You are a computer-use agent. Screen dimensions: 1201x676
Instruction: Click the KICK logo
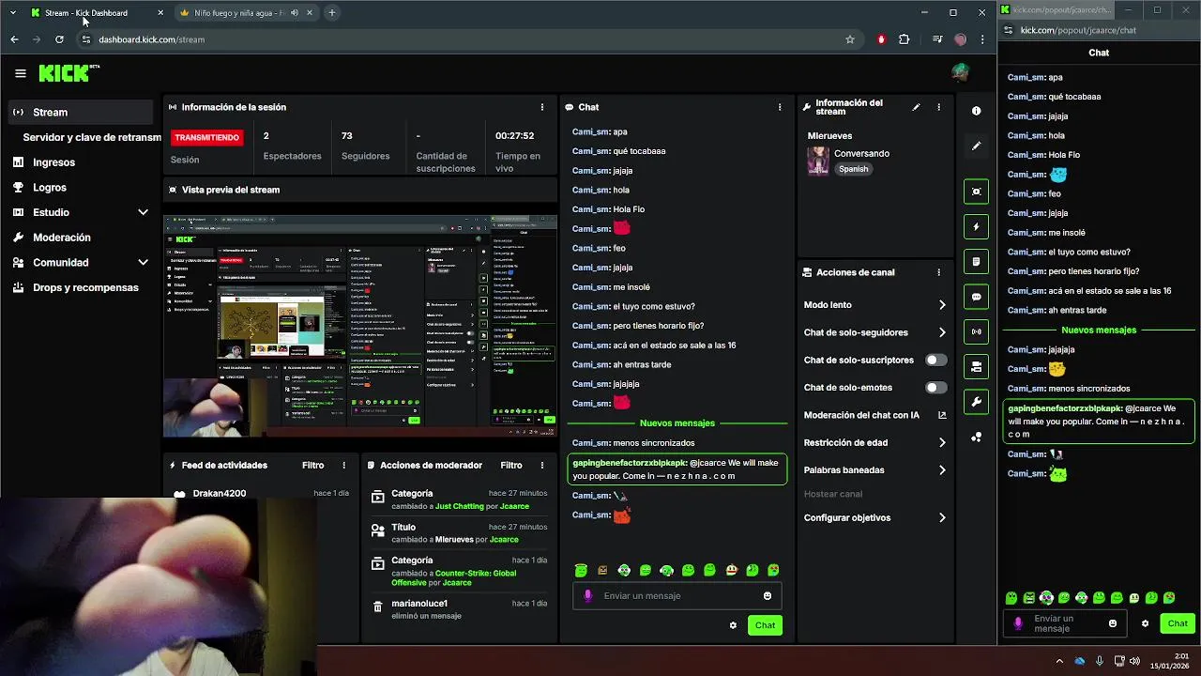(68, 72)
